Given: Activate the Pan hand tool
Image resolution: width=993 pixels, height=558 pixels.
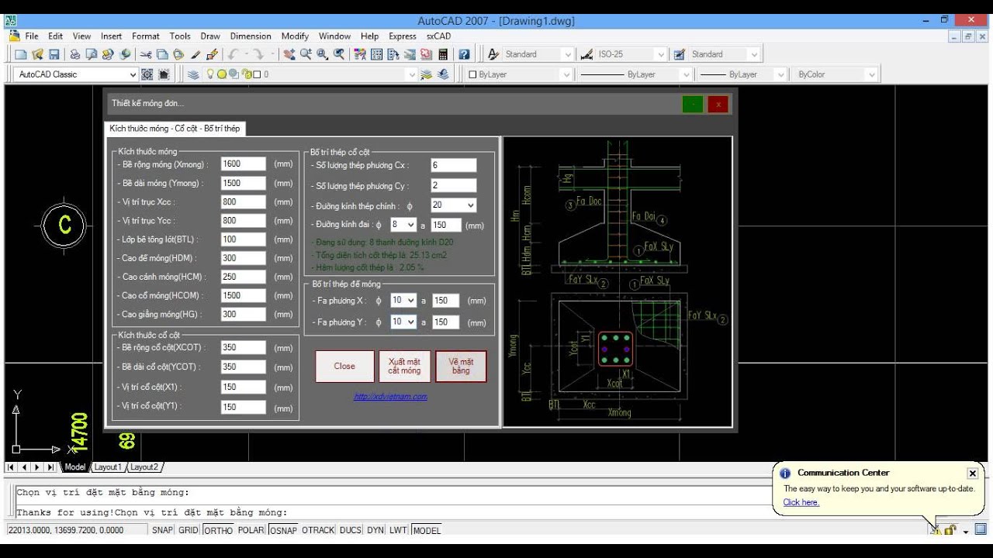Looking at the screenshot, I should [x=289, y=54].
